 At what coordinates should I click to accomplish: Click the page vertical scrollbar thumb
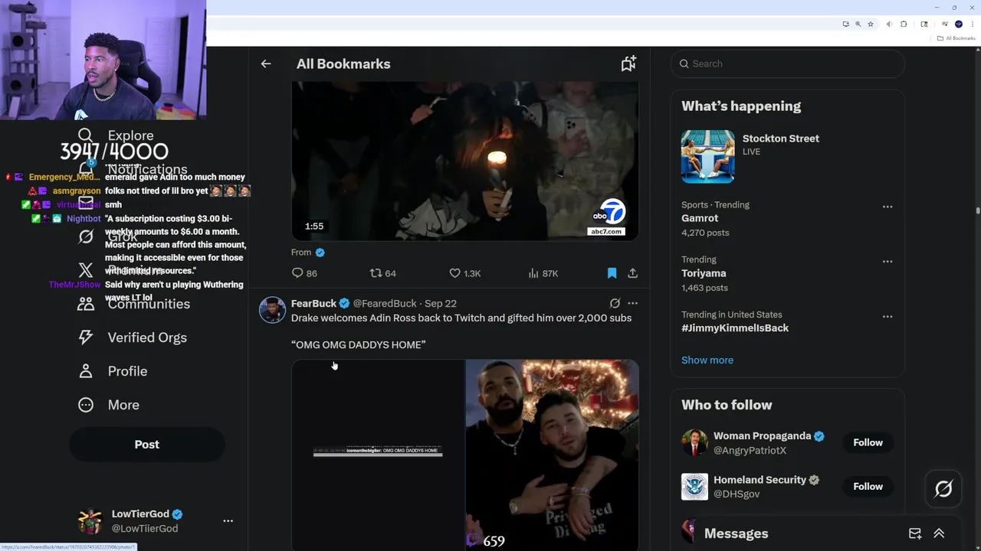point(978,210)
